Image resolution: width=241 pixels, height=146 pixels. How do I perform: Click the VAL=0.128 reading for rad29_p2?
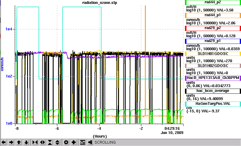coord(226,36)
